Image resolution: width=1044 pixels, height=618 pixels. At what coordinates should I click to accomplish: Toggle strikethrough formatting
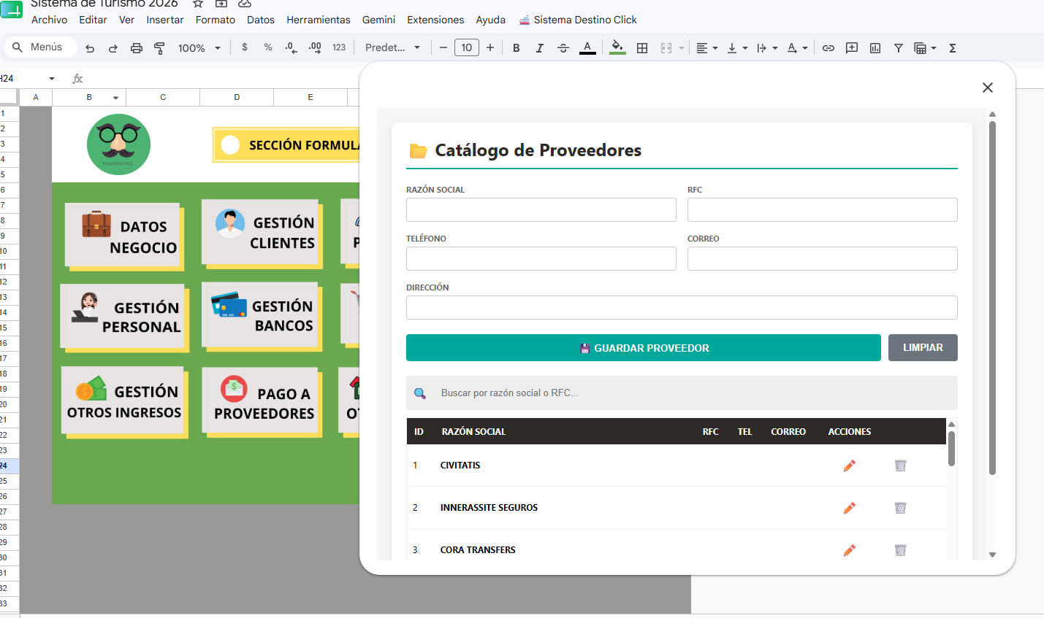click(x=563, y=48)
